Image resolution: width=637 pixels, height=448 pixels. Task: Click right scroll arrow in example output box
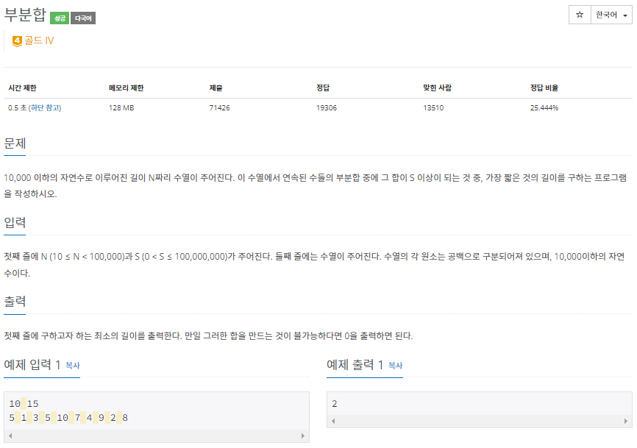tap(626, 422)
